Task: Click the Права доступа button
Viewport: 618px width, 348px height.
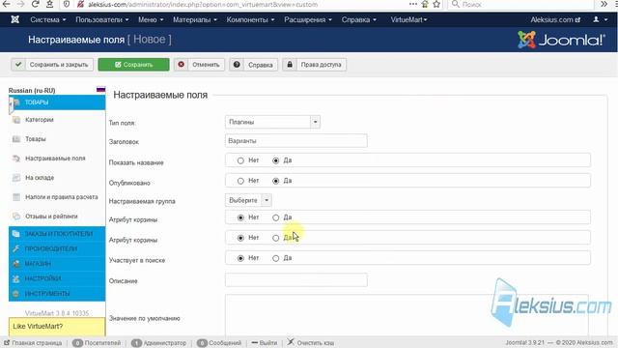Action: (x=315, y=65)
